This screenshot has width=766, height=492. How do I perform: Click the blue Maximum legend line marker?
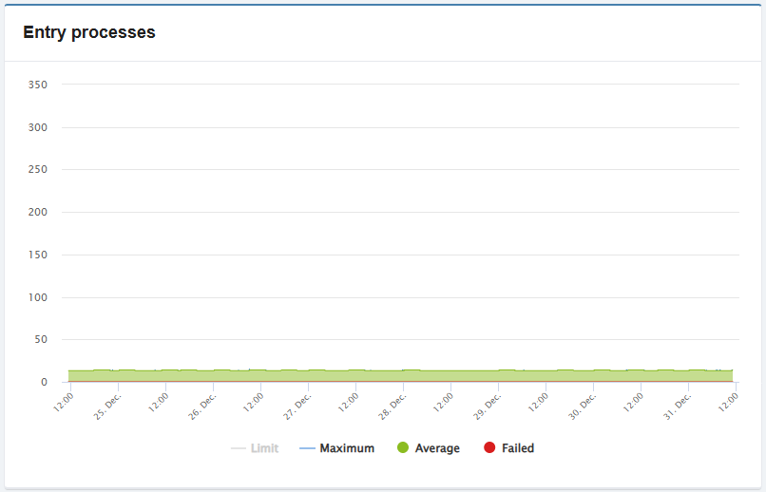coord(307,448)
